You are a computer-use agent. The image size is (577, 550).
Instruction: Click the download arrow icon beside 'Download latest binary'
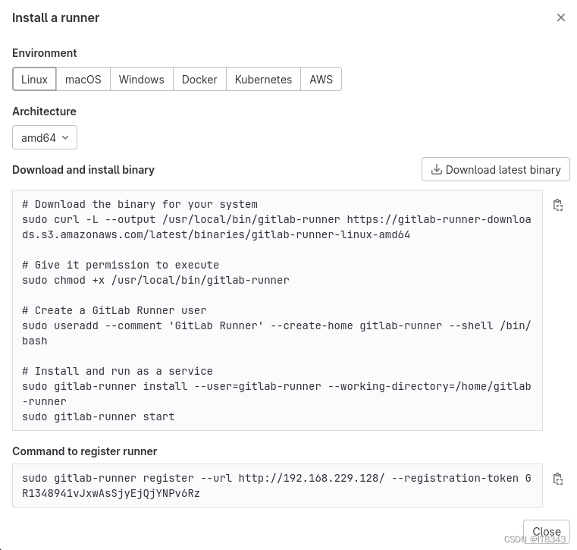[x=437, y=169]
